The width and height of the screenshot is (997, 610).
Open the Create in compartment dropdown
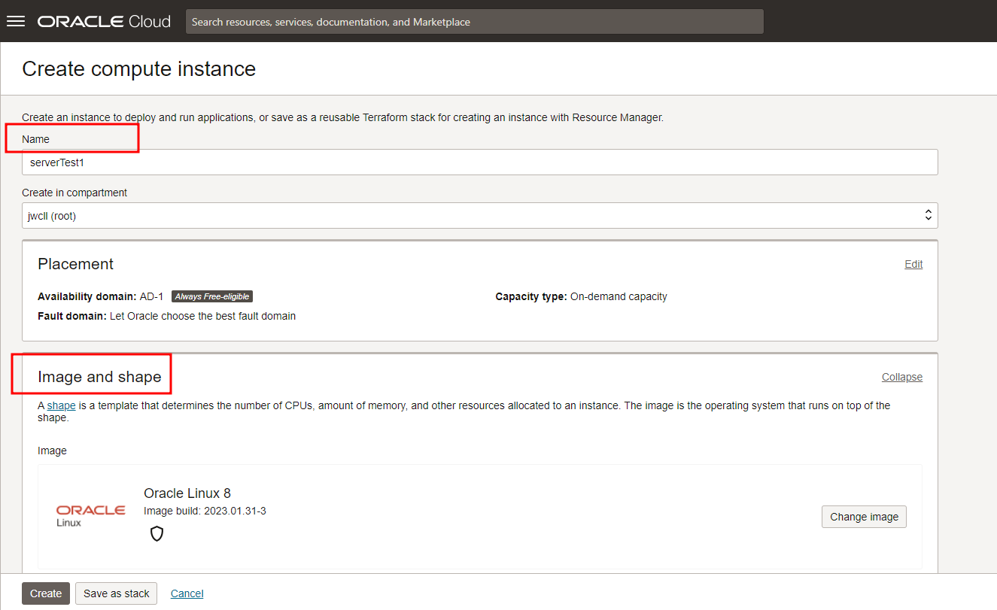coord(480,215)
